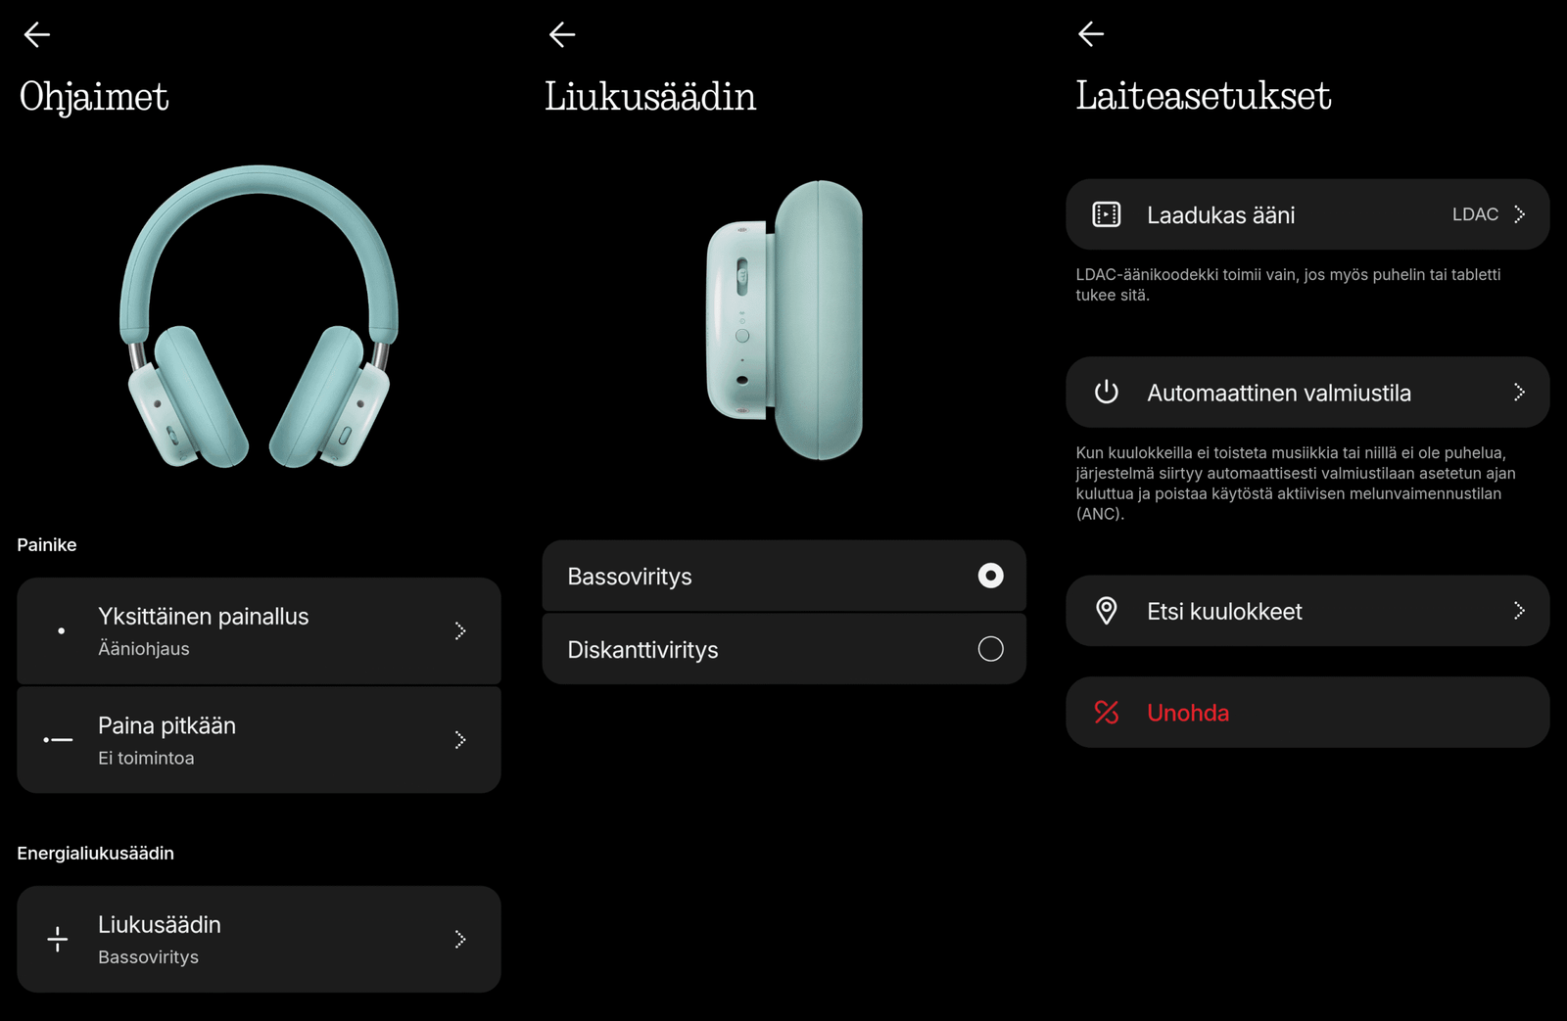This screenshot has height=1021, width=1567.
Task: Expand LDAC codec chevron
Action: pyautogui.click(x=1519, y=214)
